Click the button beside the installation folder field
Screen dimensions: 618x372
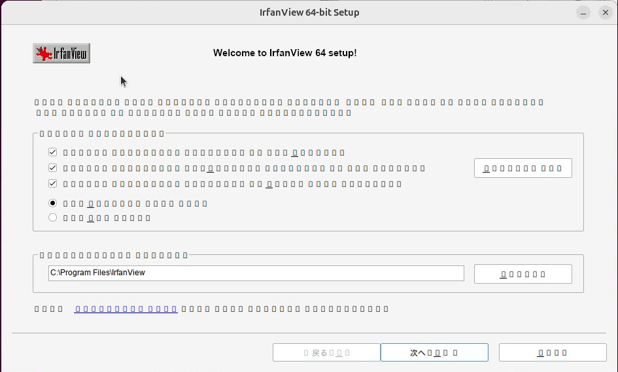pos(523,274)
